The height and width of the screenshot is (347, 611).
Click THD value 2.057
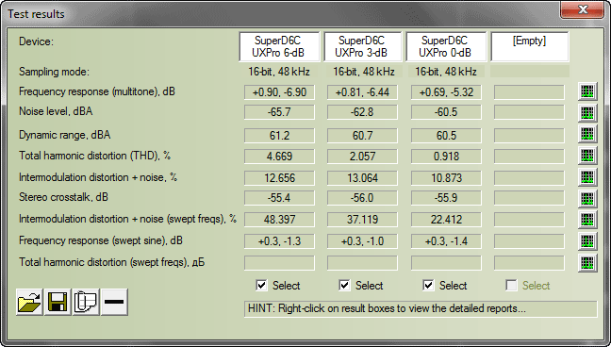coord(362,157)
